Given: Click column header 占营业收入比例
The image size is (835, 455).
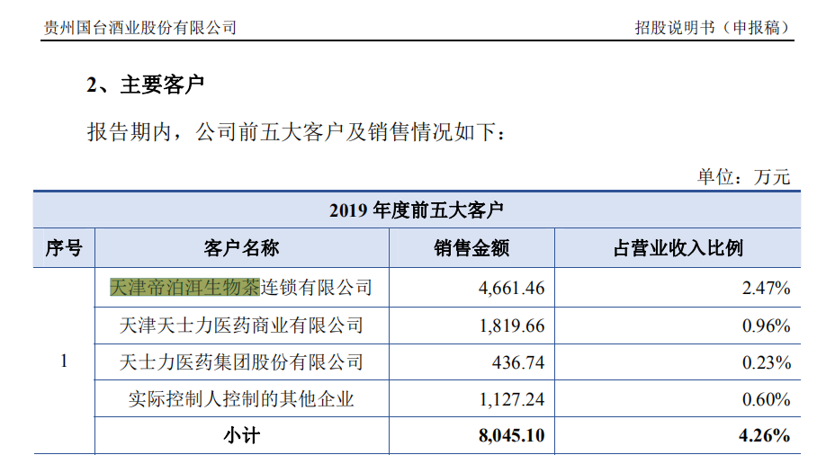Looking at the screenshot, I should (x=678, y=248).
